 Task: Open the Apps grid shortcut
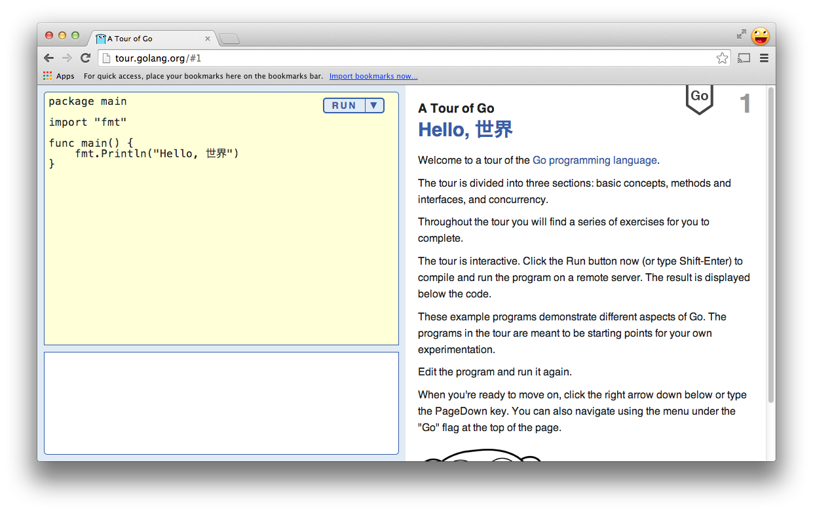point(59,76)
